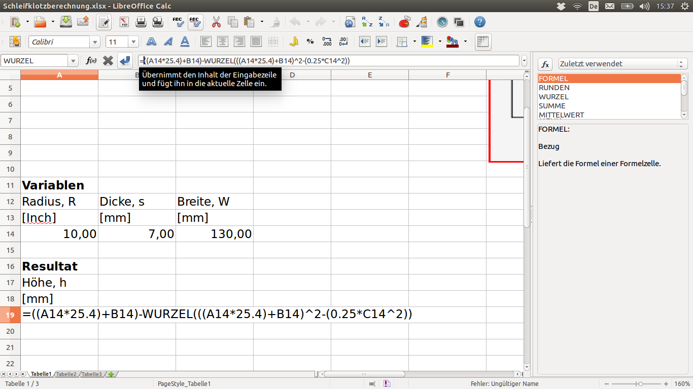Image resolution: width=693 pixels, height=389 pixels.
Task: Show Draw Functions icon
Action: [421, 22]
